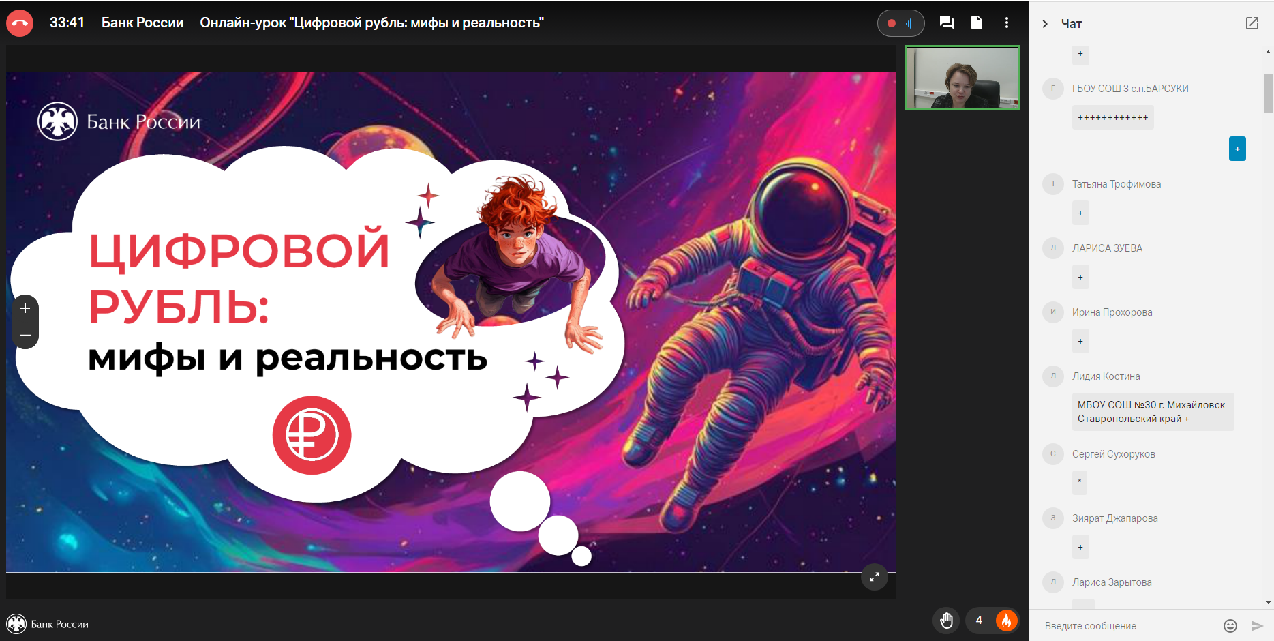Click the chat scrollbar thumb
Screen dimensions: 1274x641
pyautogui.click(x=1268, y=93)
